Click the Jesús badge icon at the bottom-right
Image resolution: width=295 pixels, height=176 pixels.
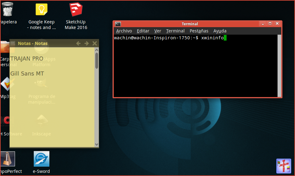[x=284, y=166]
